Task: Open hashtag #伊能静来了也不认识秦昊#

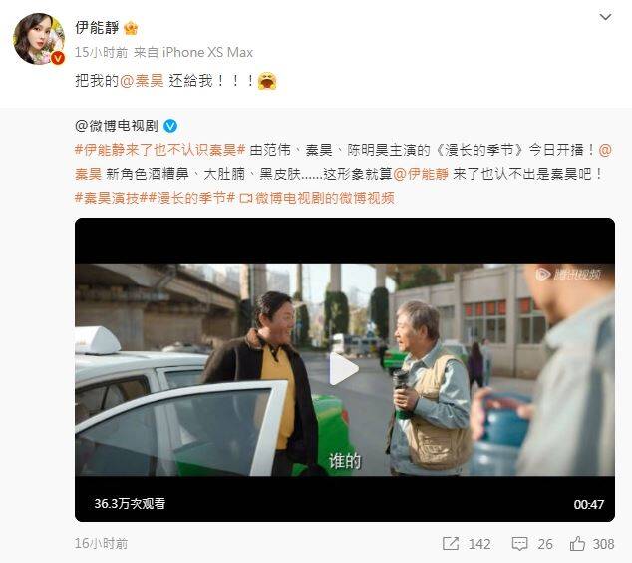Action: click(160, 150)
